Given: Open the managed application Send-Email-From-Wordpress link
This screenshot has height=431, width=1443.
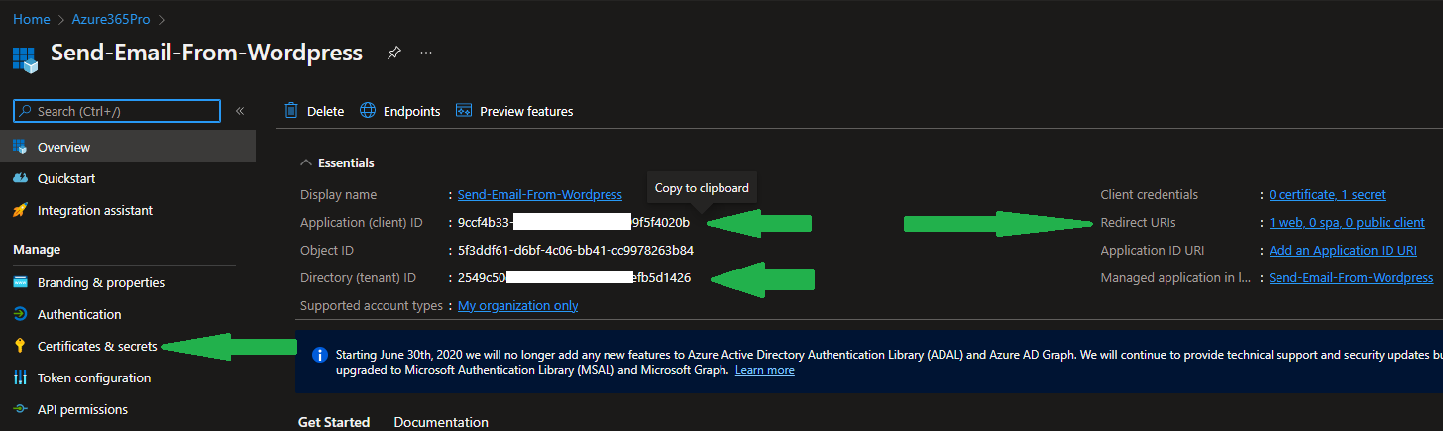Looking at the screenshot, I should coord(1351,278).
